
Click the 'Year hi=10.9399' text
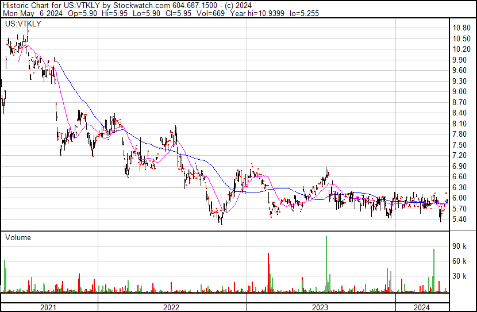(x=257, y=13)
